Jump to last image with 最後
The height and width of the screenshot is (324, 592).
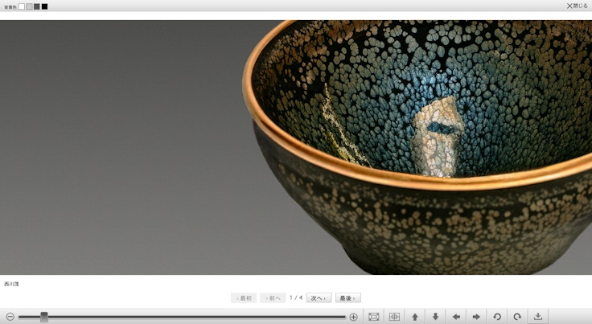(x=347, y=298)
